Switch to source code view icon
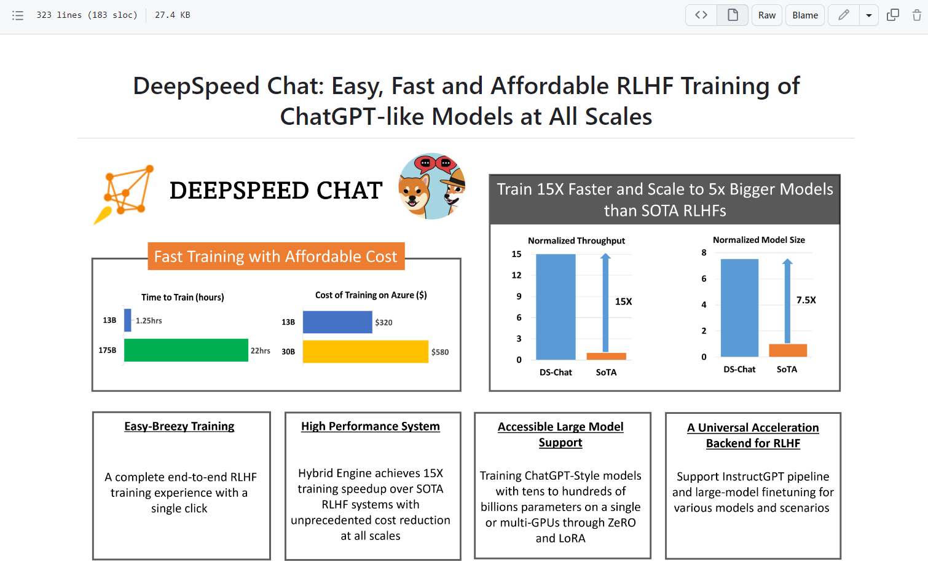 pos(701,15)
